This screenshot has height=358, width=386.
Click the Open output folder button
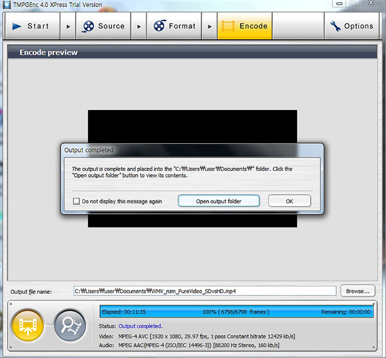coord(219,201)
